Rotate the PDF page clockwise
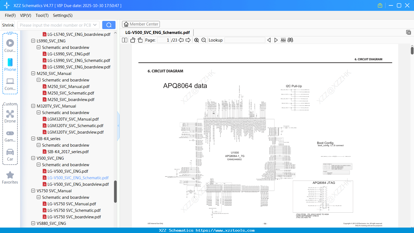Image resolution: width=414 pixels, height=233 pixels. tap(140, 40)
